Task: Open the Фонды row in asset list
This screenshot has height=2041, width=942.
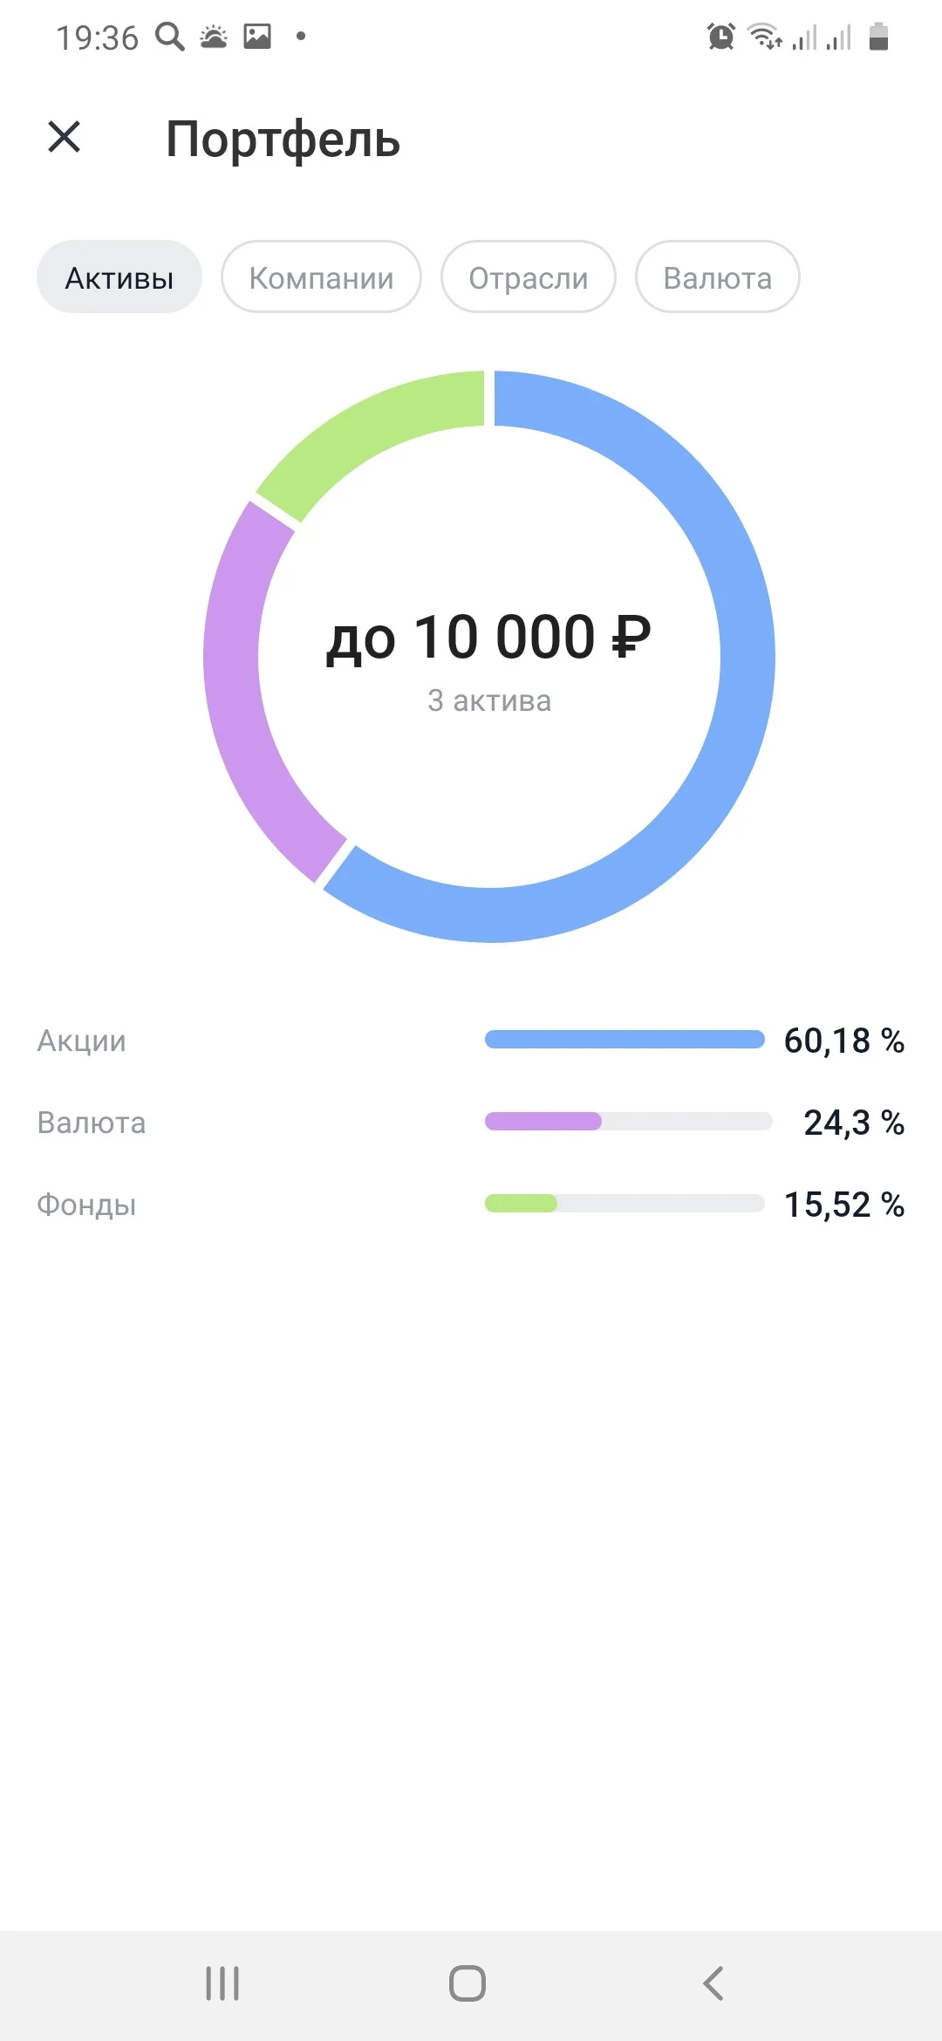Action: click(x=471, y=1205)
